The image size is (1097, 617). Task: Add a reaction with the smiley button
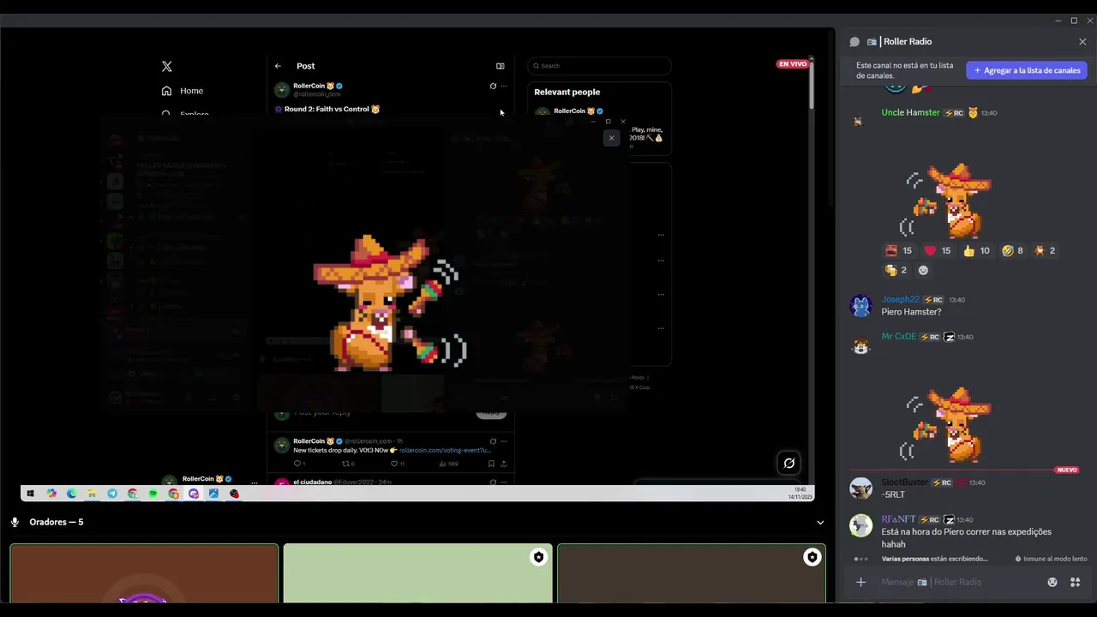point(923,270)
